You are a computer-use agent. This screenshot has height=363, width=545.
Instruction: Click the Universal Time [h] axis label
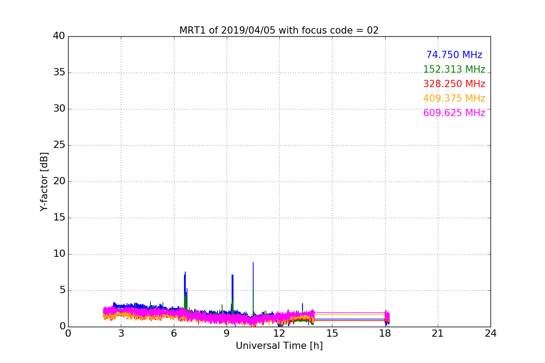tap(279, 346)
